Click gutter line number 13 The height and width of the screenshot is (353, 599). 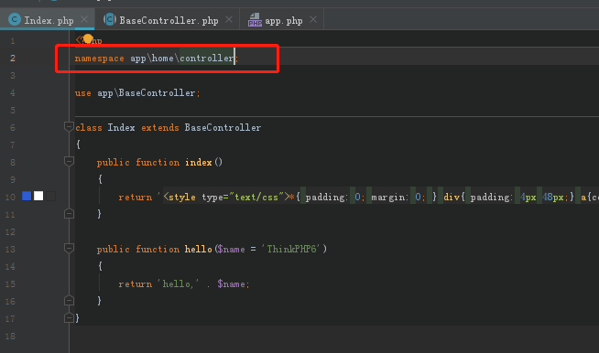[10, 249]
